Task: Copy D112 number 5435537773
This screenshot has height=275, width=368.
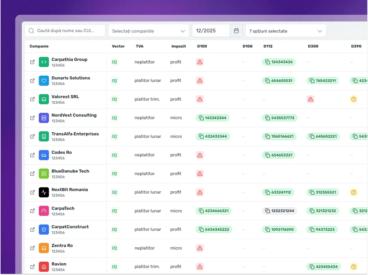Action: click(280, 118)
